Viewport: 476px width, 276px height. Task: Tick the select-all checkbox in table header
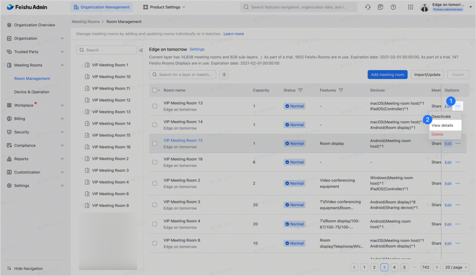155,90
